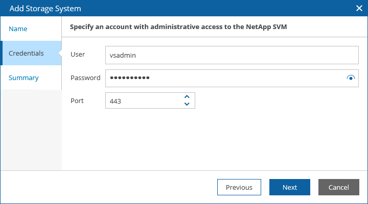Select the Credentials step in sidebar
This screenshot has width=368, height=204.
(x=27, y=54)
